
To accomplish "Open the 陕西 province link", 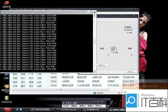I will (x=15, y=82).
